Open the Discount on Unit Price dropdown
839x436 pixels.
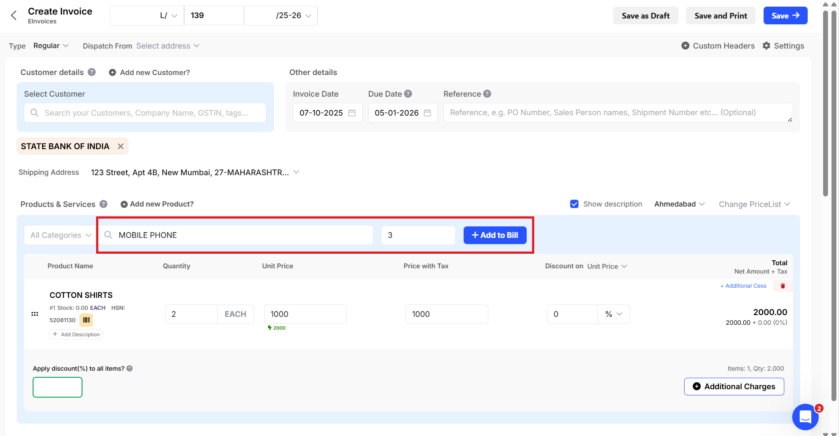coord(607,266)
